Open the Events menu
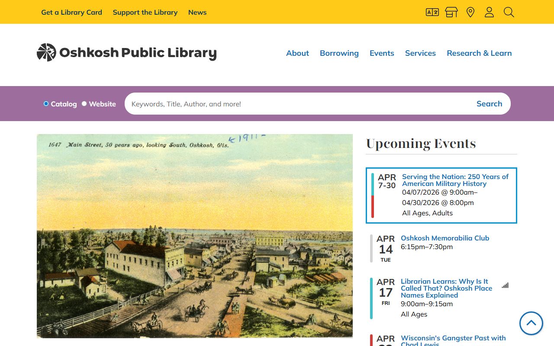This screenshot has width=554, height=346. pyautogui.click(x=382, y=53)
